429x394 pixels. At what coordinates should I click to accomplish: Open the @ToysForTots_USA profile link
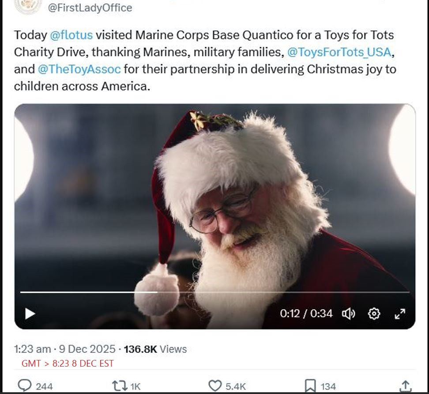coord(339,52)
